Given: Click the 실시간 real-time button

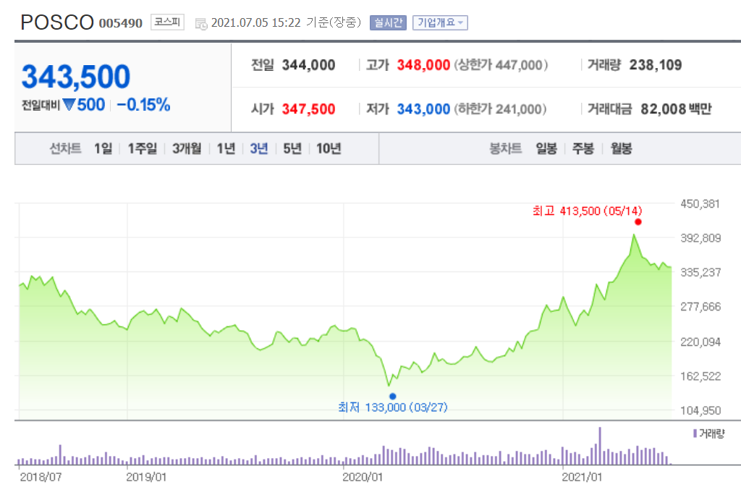Looking at the screenshot, I should (x=388, y=22).
